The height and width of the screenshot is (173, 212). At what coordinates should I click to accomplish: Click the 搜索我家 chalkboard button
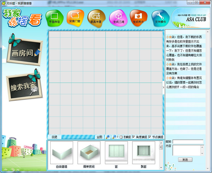pyautogui.click(x=23, y=86)
